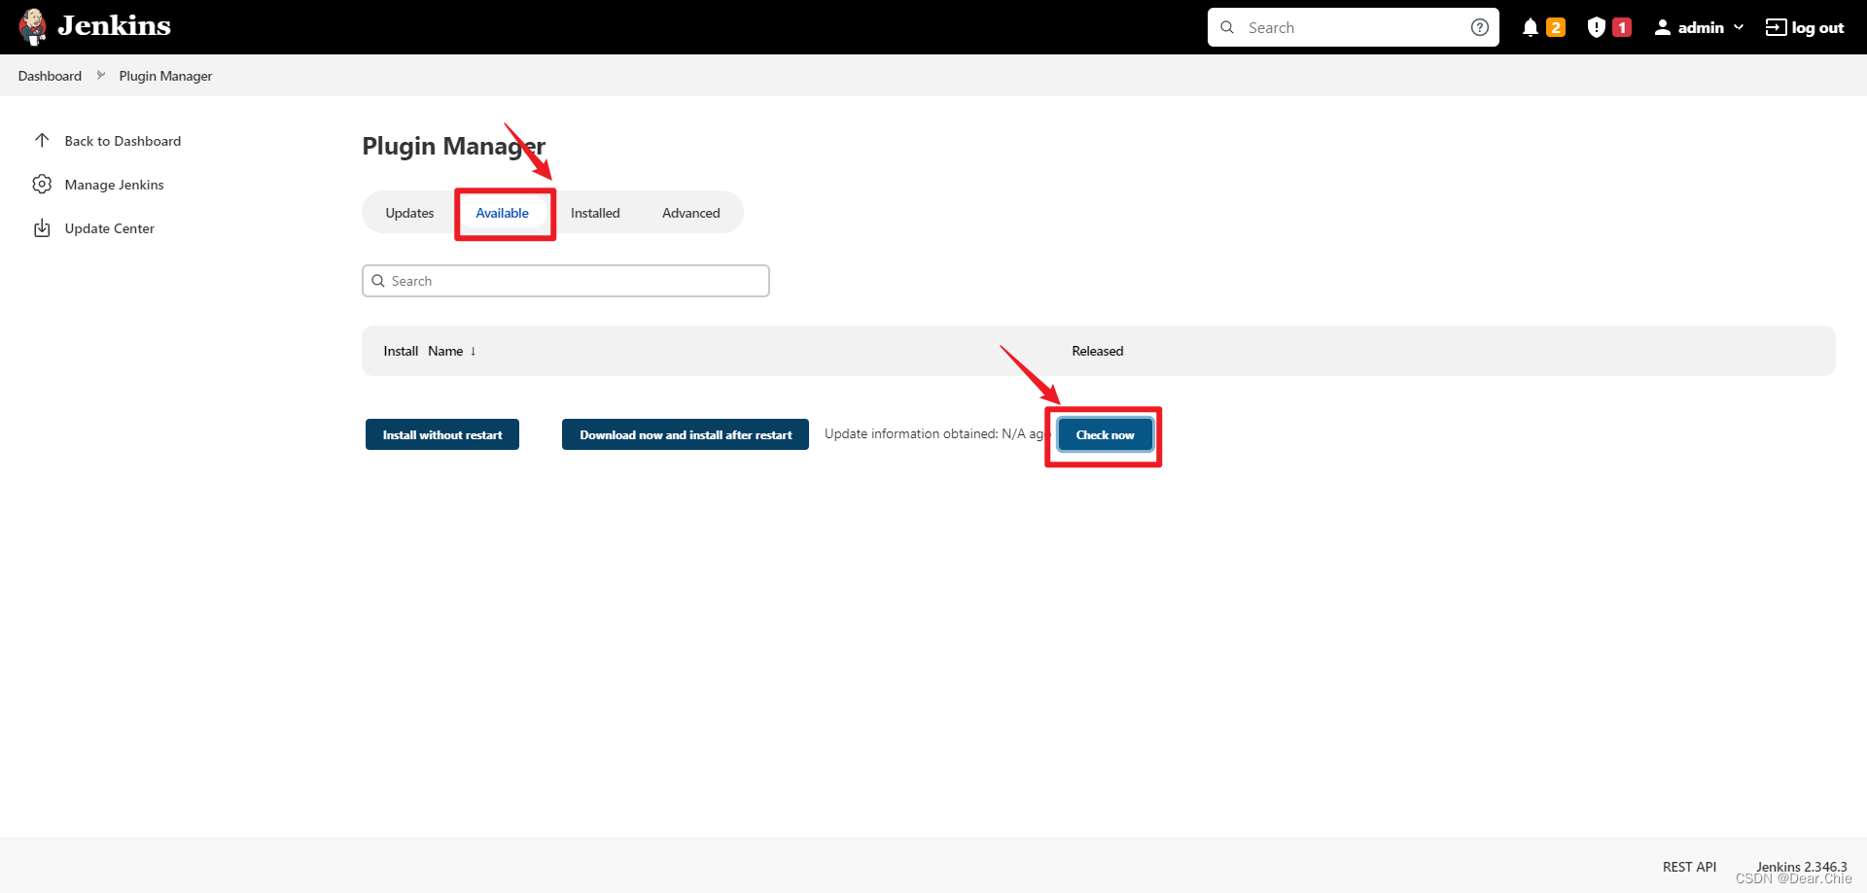Expand the Dashboard breadcrumb arrow

[x=100, y=75]
